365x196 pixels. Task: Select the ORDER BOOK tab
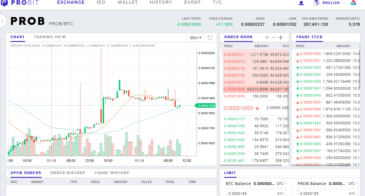click(x=238, y=37)
